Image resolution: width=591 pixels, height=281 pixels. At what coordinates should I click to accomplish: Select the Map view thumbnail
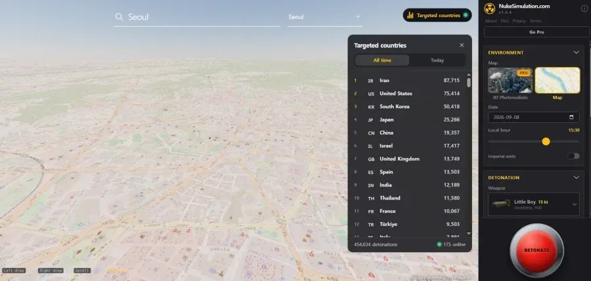coord(557,80)
